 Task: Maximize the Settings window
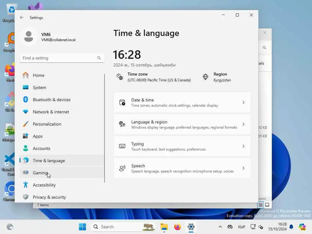237,15
